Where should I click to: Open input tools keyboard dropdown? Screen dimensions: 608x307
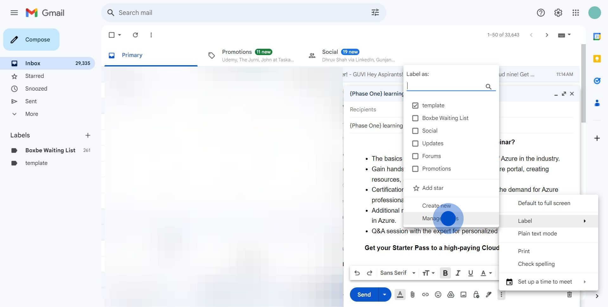[x=564, y=35]
